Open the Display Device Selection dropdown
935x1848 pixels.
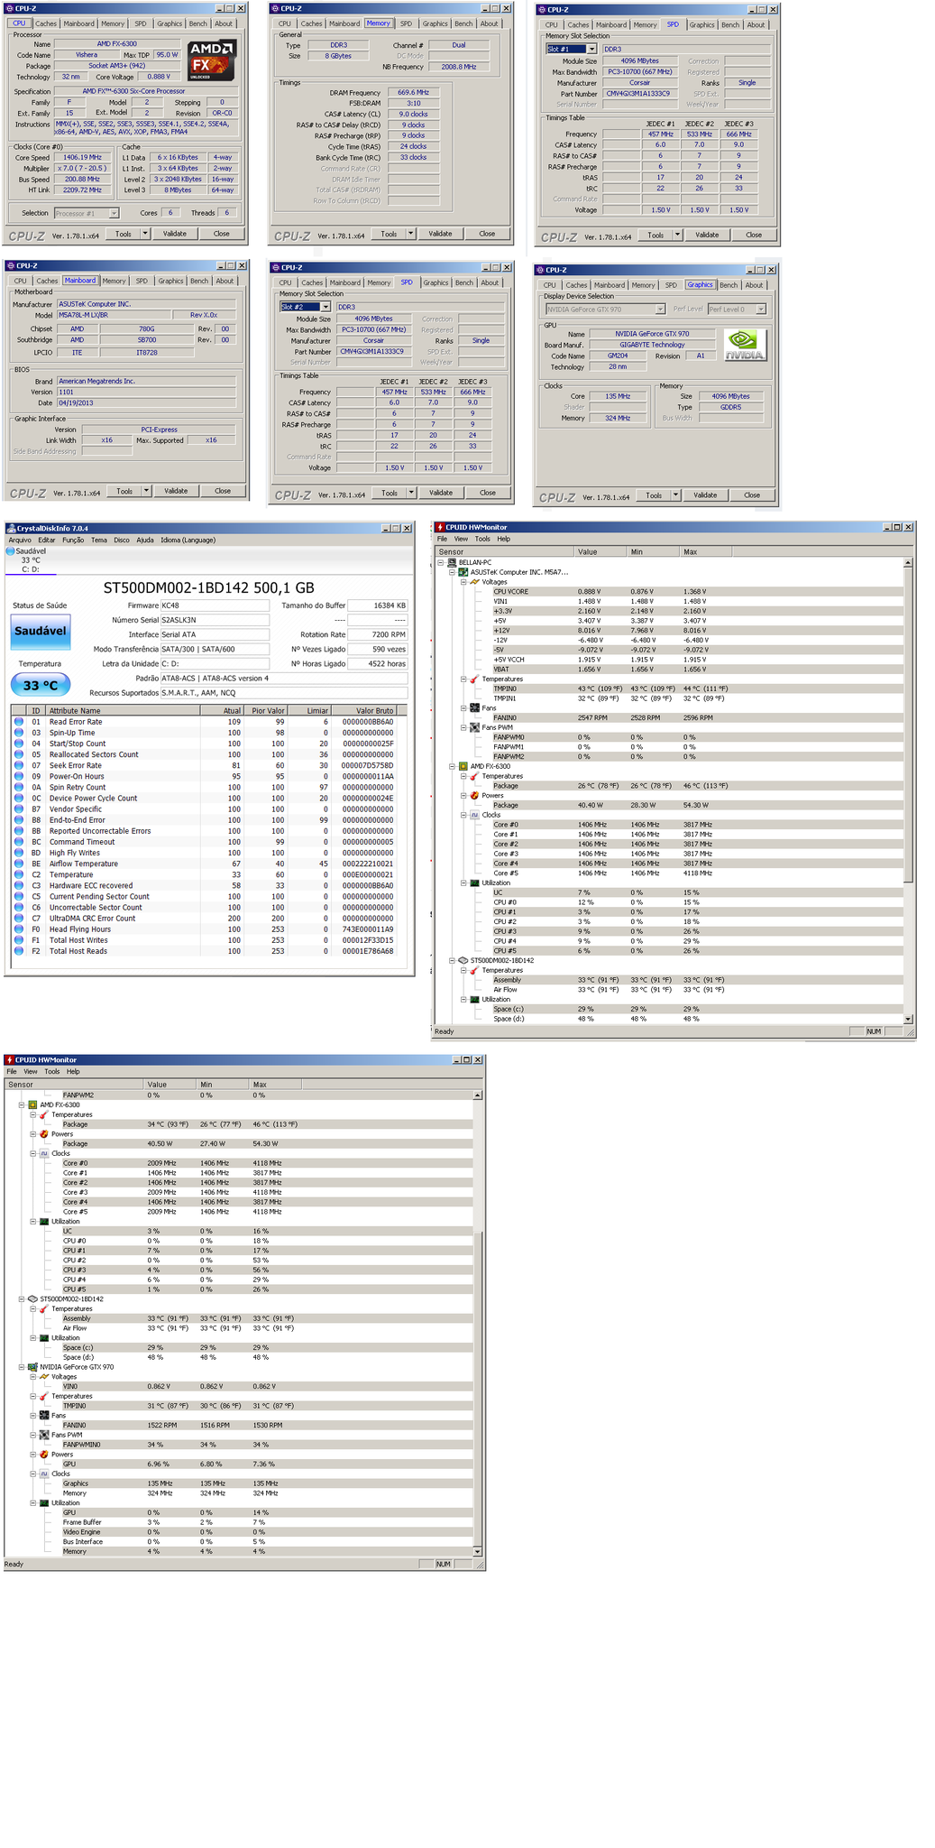660,309
